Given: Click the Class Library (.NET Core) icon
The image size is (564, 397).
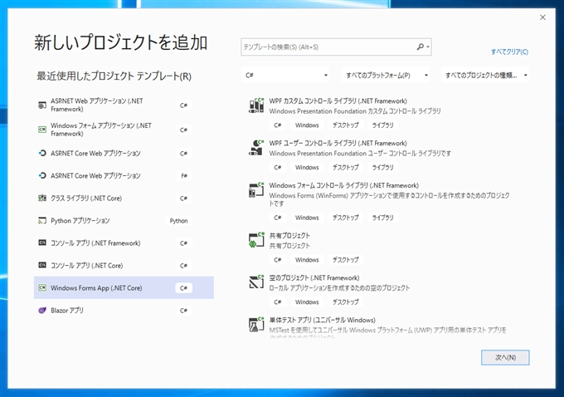Looking at the screenshot, I should coord(42,198).
